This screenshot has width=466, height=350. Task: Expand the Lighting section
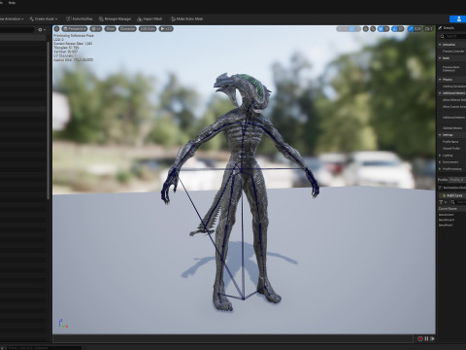[x=440, y=156]
